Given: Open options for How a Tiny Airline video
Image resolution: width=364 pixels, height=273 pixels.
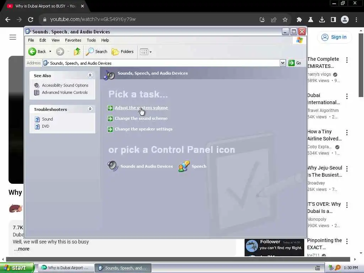Looking at the screenshot, I should tap(347, 133).
